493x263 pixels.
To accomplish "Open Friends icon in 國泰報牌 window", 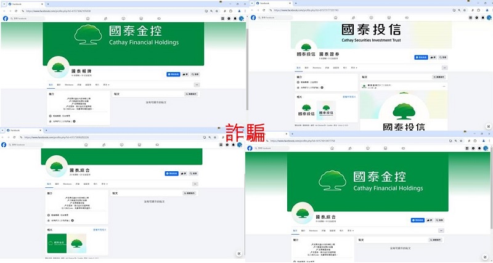I will (105, 18).
